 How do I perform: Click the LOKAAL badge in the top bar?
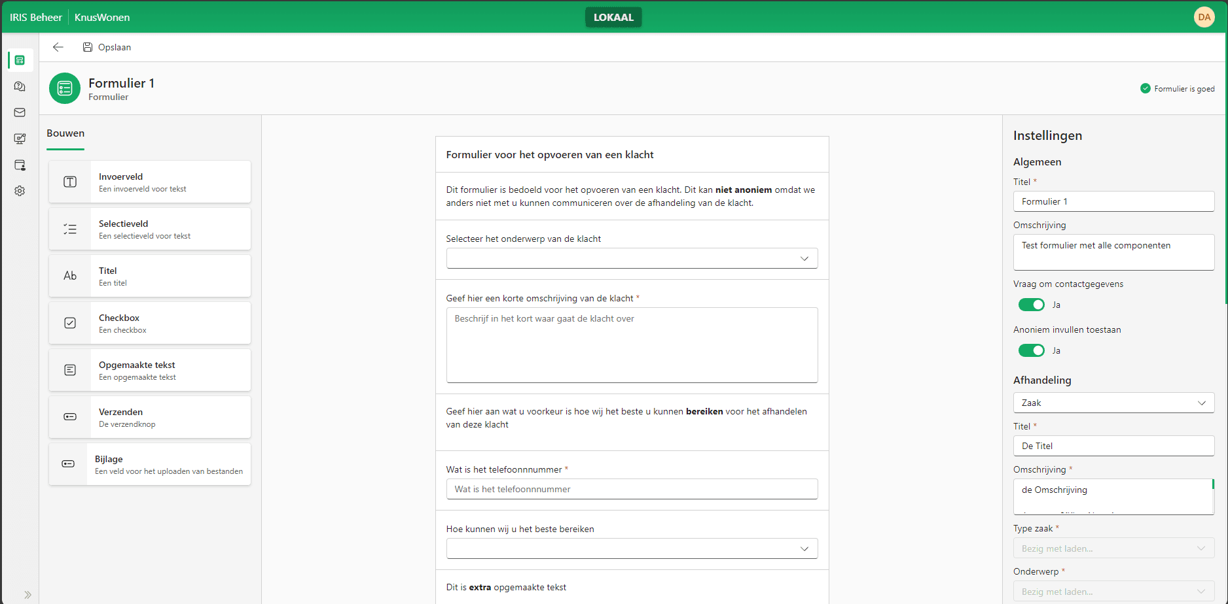(x=613, y=17)
